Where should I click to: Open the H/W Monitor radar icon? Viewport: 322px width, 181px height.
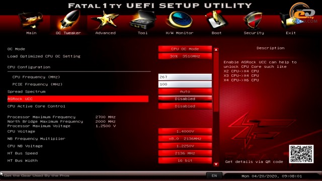click(180, 20)
